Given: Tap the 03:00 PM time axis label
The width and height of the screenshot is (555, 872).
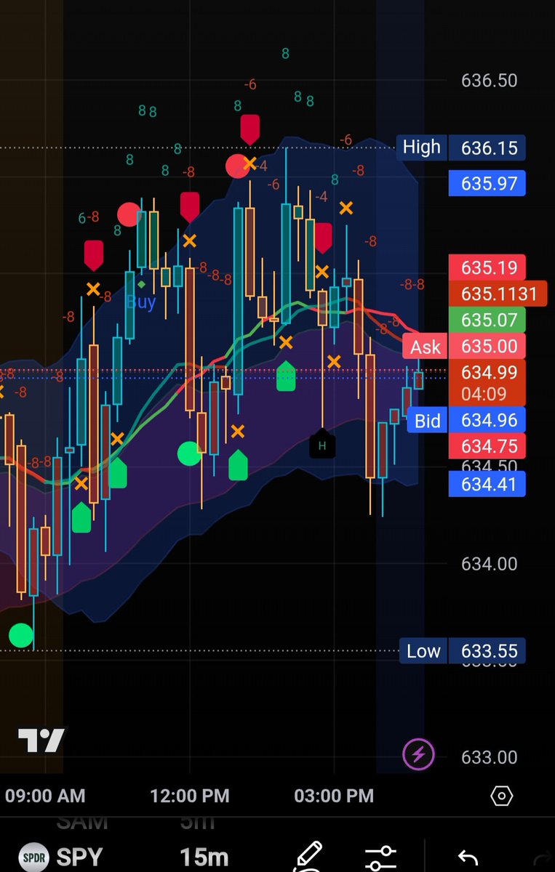Looking at the screenshot, I should coord(334,796).
